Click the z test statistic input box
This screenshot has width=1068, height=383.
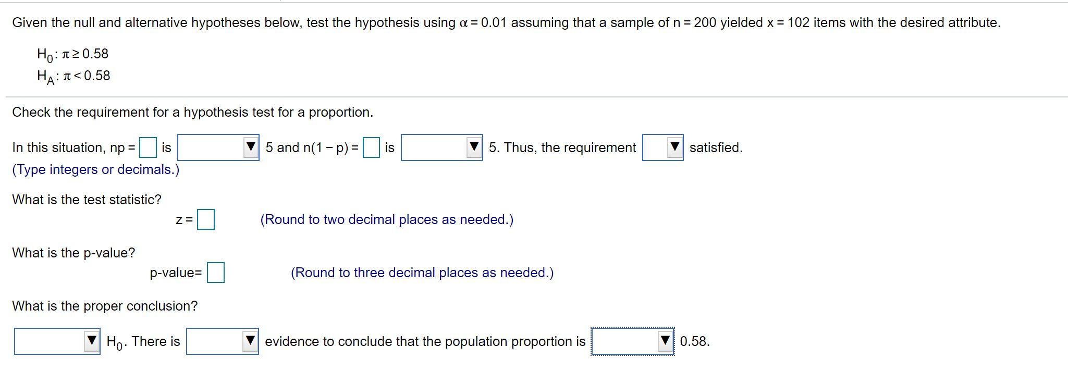click(205, 219)
